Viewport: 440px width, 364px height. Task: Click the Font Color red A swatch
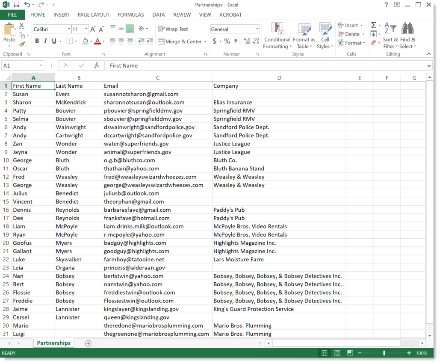97,41
